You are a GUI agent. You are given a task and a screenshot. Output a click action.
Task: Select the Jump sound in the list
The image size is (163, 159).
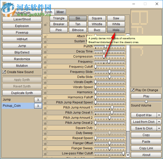[x=18, y=100]
